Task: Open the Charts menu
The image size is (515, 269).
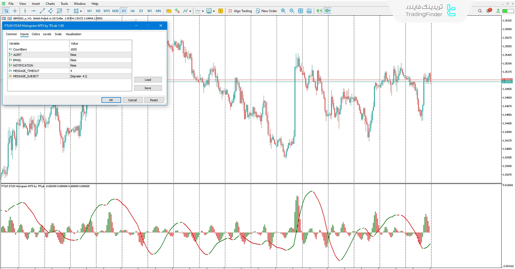Action: click(x=50, y=3)
